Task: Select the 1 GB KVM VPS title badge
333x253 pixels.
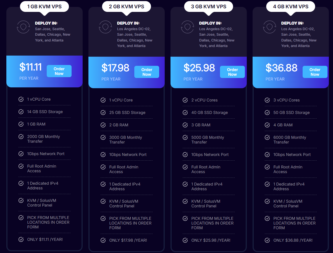Action: coord(44,7)
